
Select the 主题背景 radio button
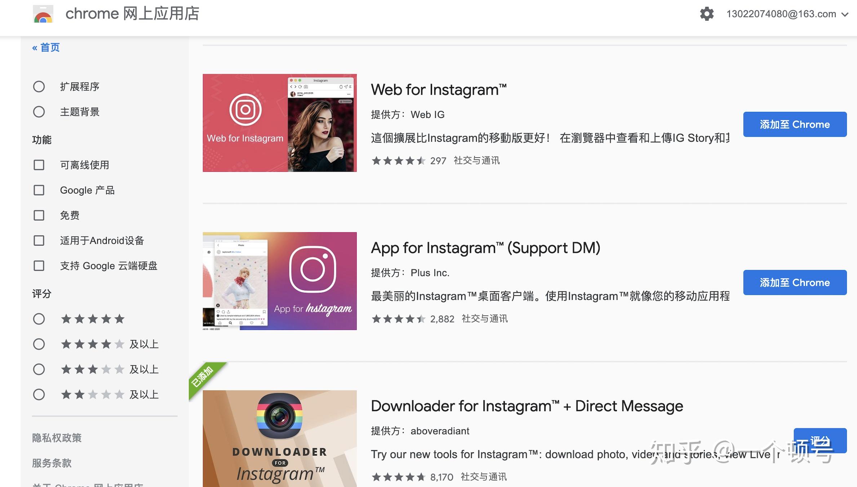click(x=39, y=112)
